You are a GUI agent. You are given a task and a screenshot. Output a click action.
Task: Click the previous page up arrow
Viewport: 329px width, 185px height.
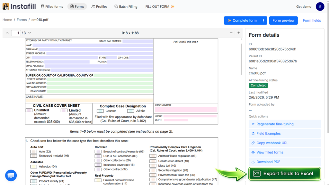pos(7,33)
